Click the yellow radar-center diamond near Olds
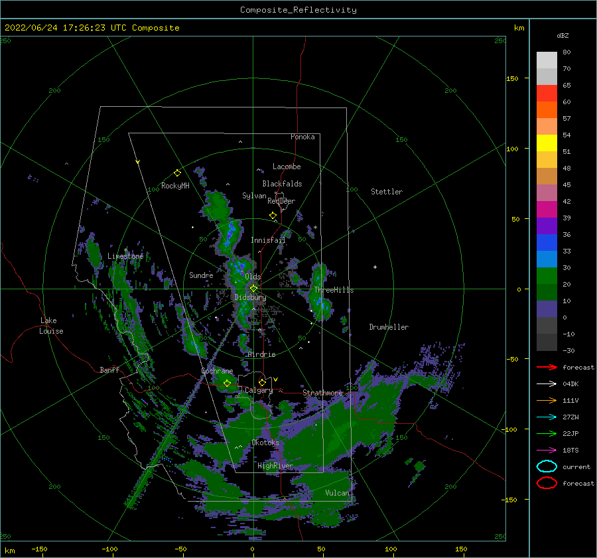Screen dimensions: 597x558 point(253,289)
